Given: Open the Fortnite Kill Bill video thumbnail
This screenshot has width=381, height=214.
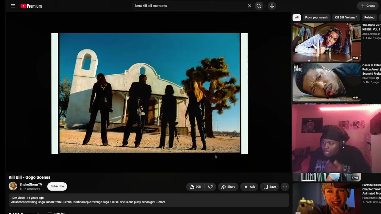Looking at the screenshot, I should [x=327, y=199].
